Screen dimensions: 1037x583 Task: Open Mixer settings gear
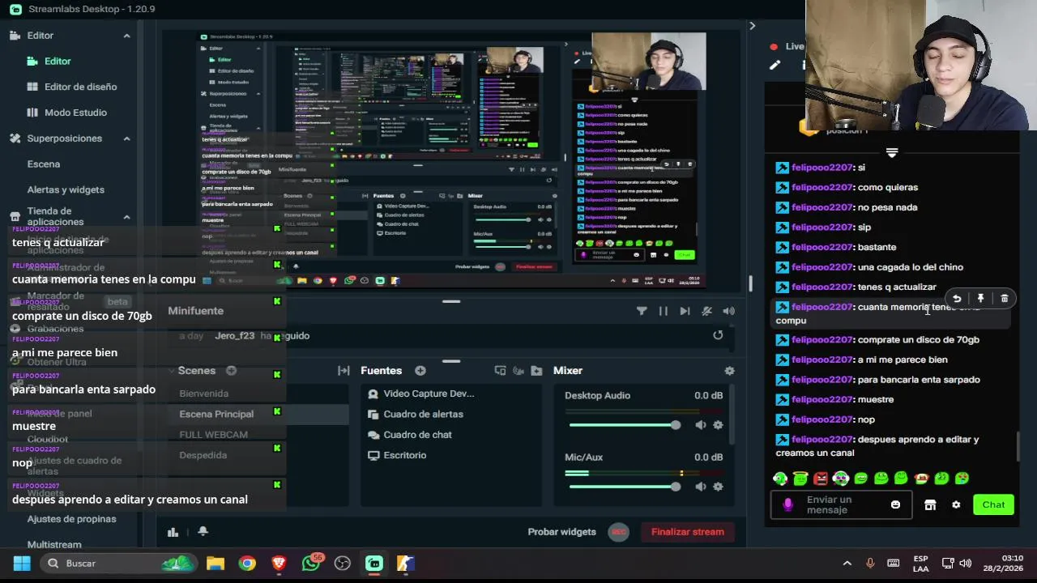(729, 371)
